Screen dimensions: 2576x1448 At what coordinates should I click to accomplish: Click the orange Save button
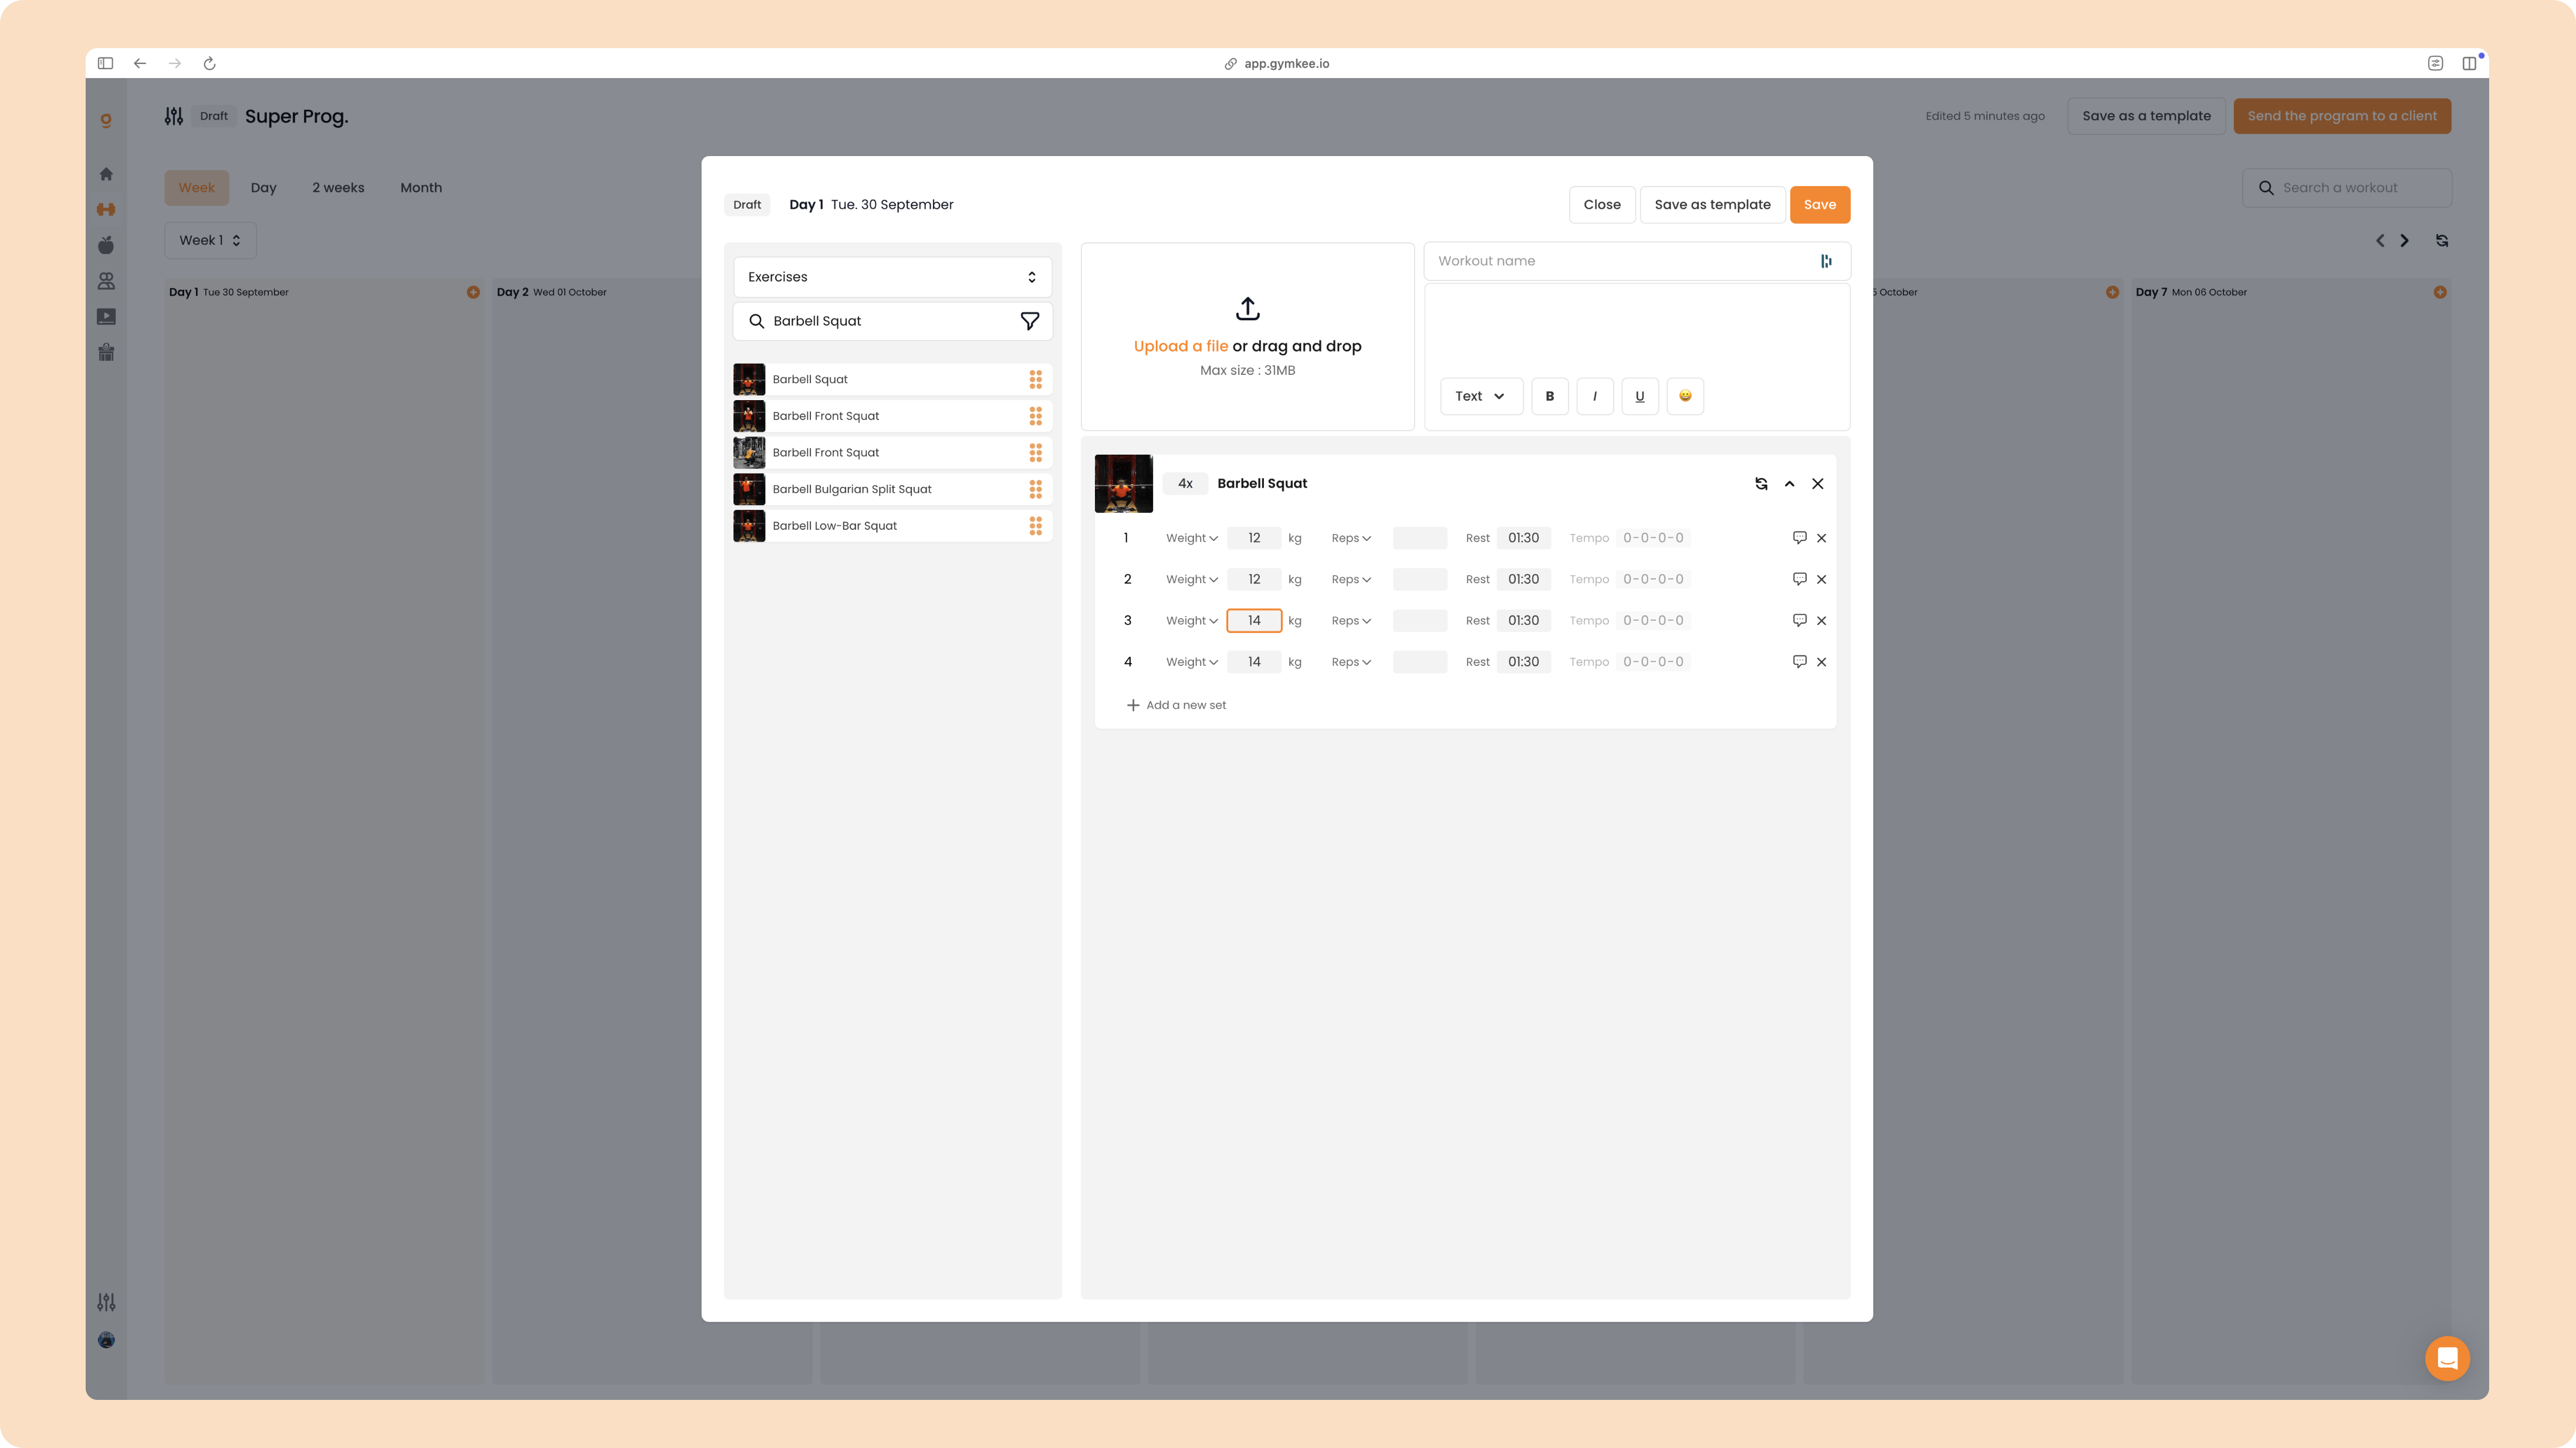(1819, 205)
